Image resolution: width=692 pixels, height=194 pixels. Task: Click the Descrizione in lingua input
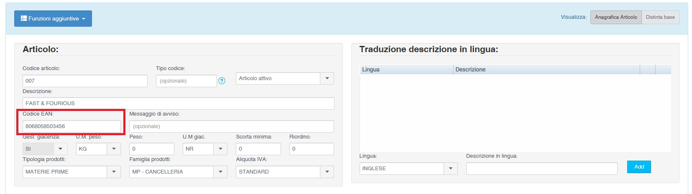(541, 169)
